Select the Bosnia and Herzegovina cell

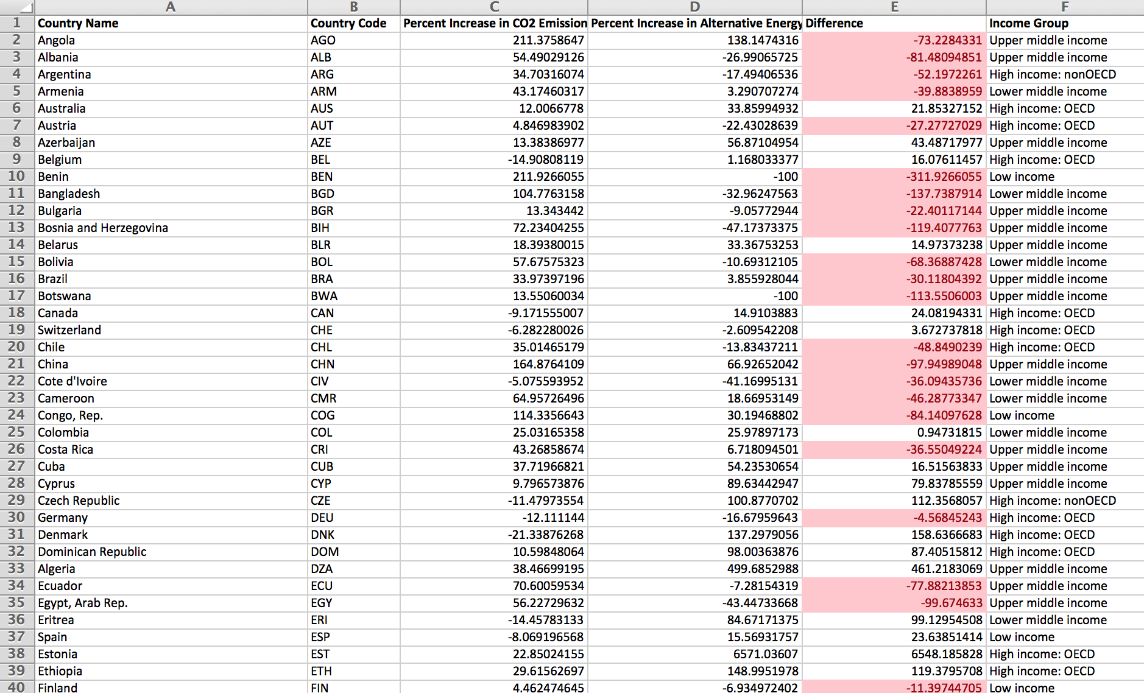pos(103,228)
